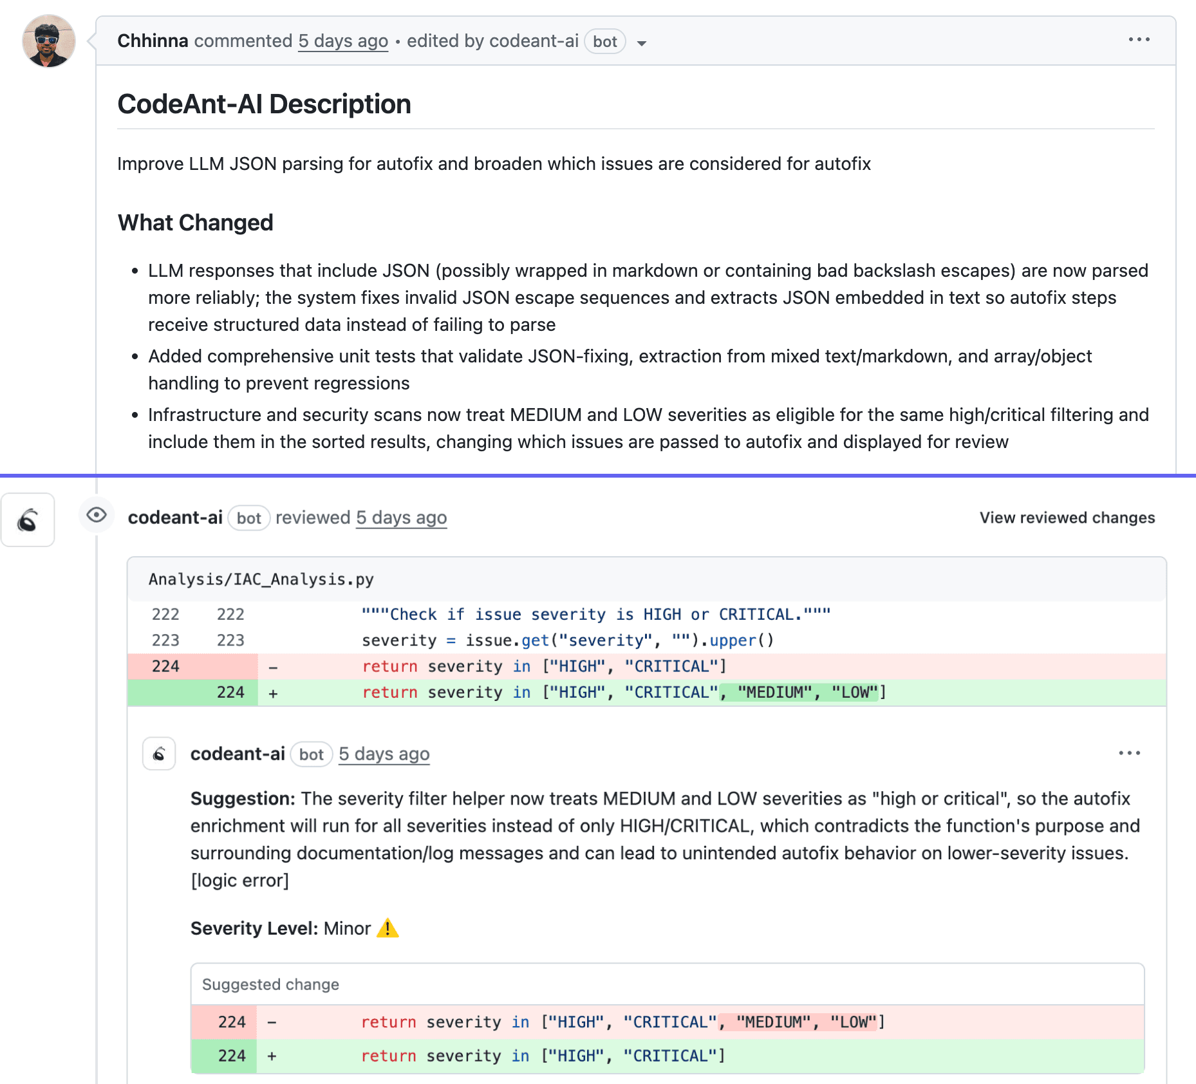The image size is (1196, 1084).
Task: Click the bot badge next to 'edited by codeant-ai'
Action: (x=605, y=41)
